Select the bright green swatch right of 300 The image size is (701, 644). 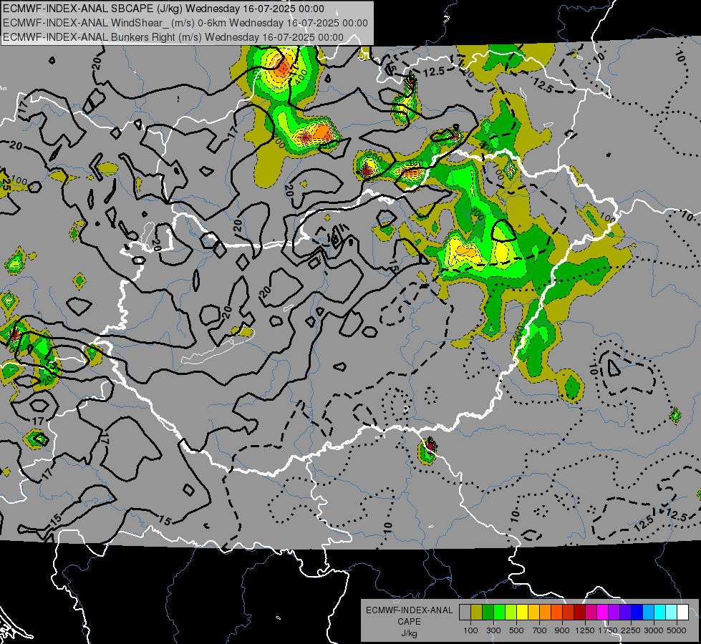(499, 613)
